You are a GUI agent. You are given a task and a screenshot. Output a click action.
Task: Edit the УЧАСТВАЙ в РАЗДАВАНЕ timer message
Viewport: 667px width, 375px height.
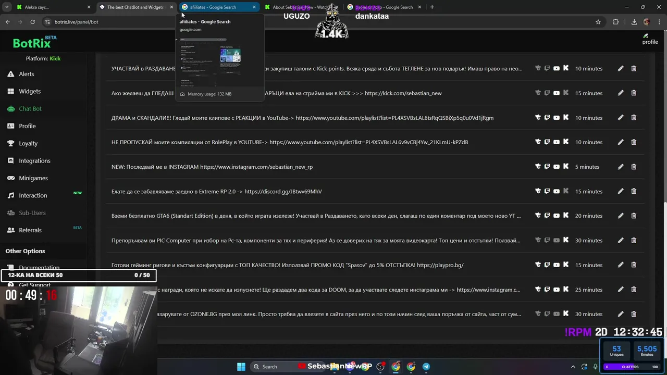pos(621,68)
